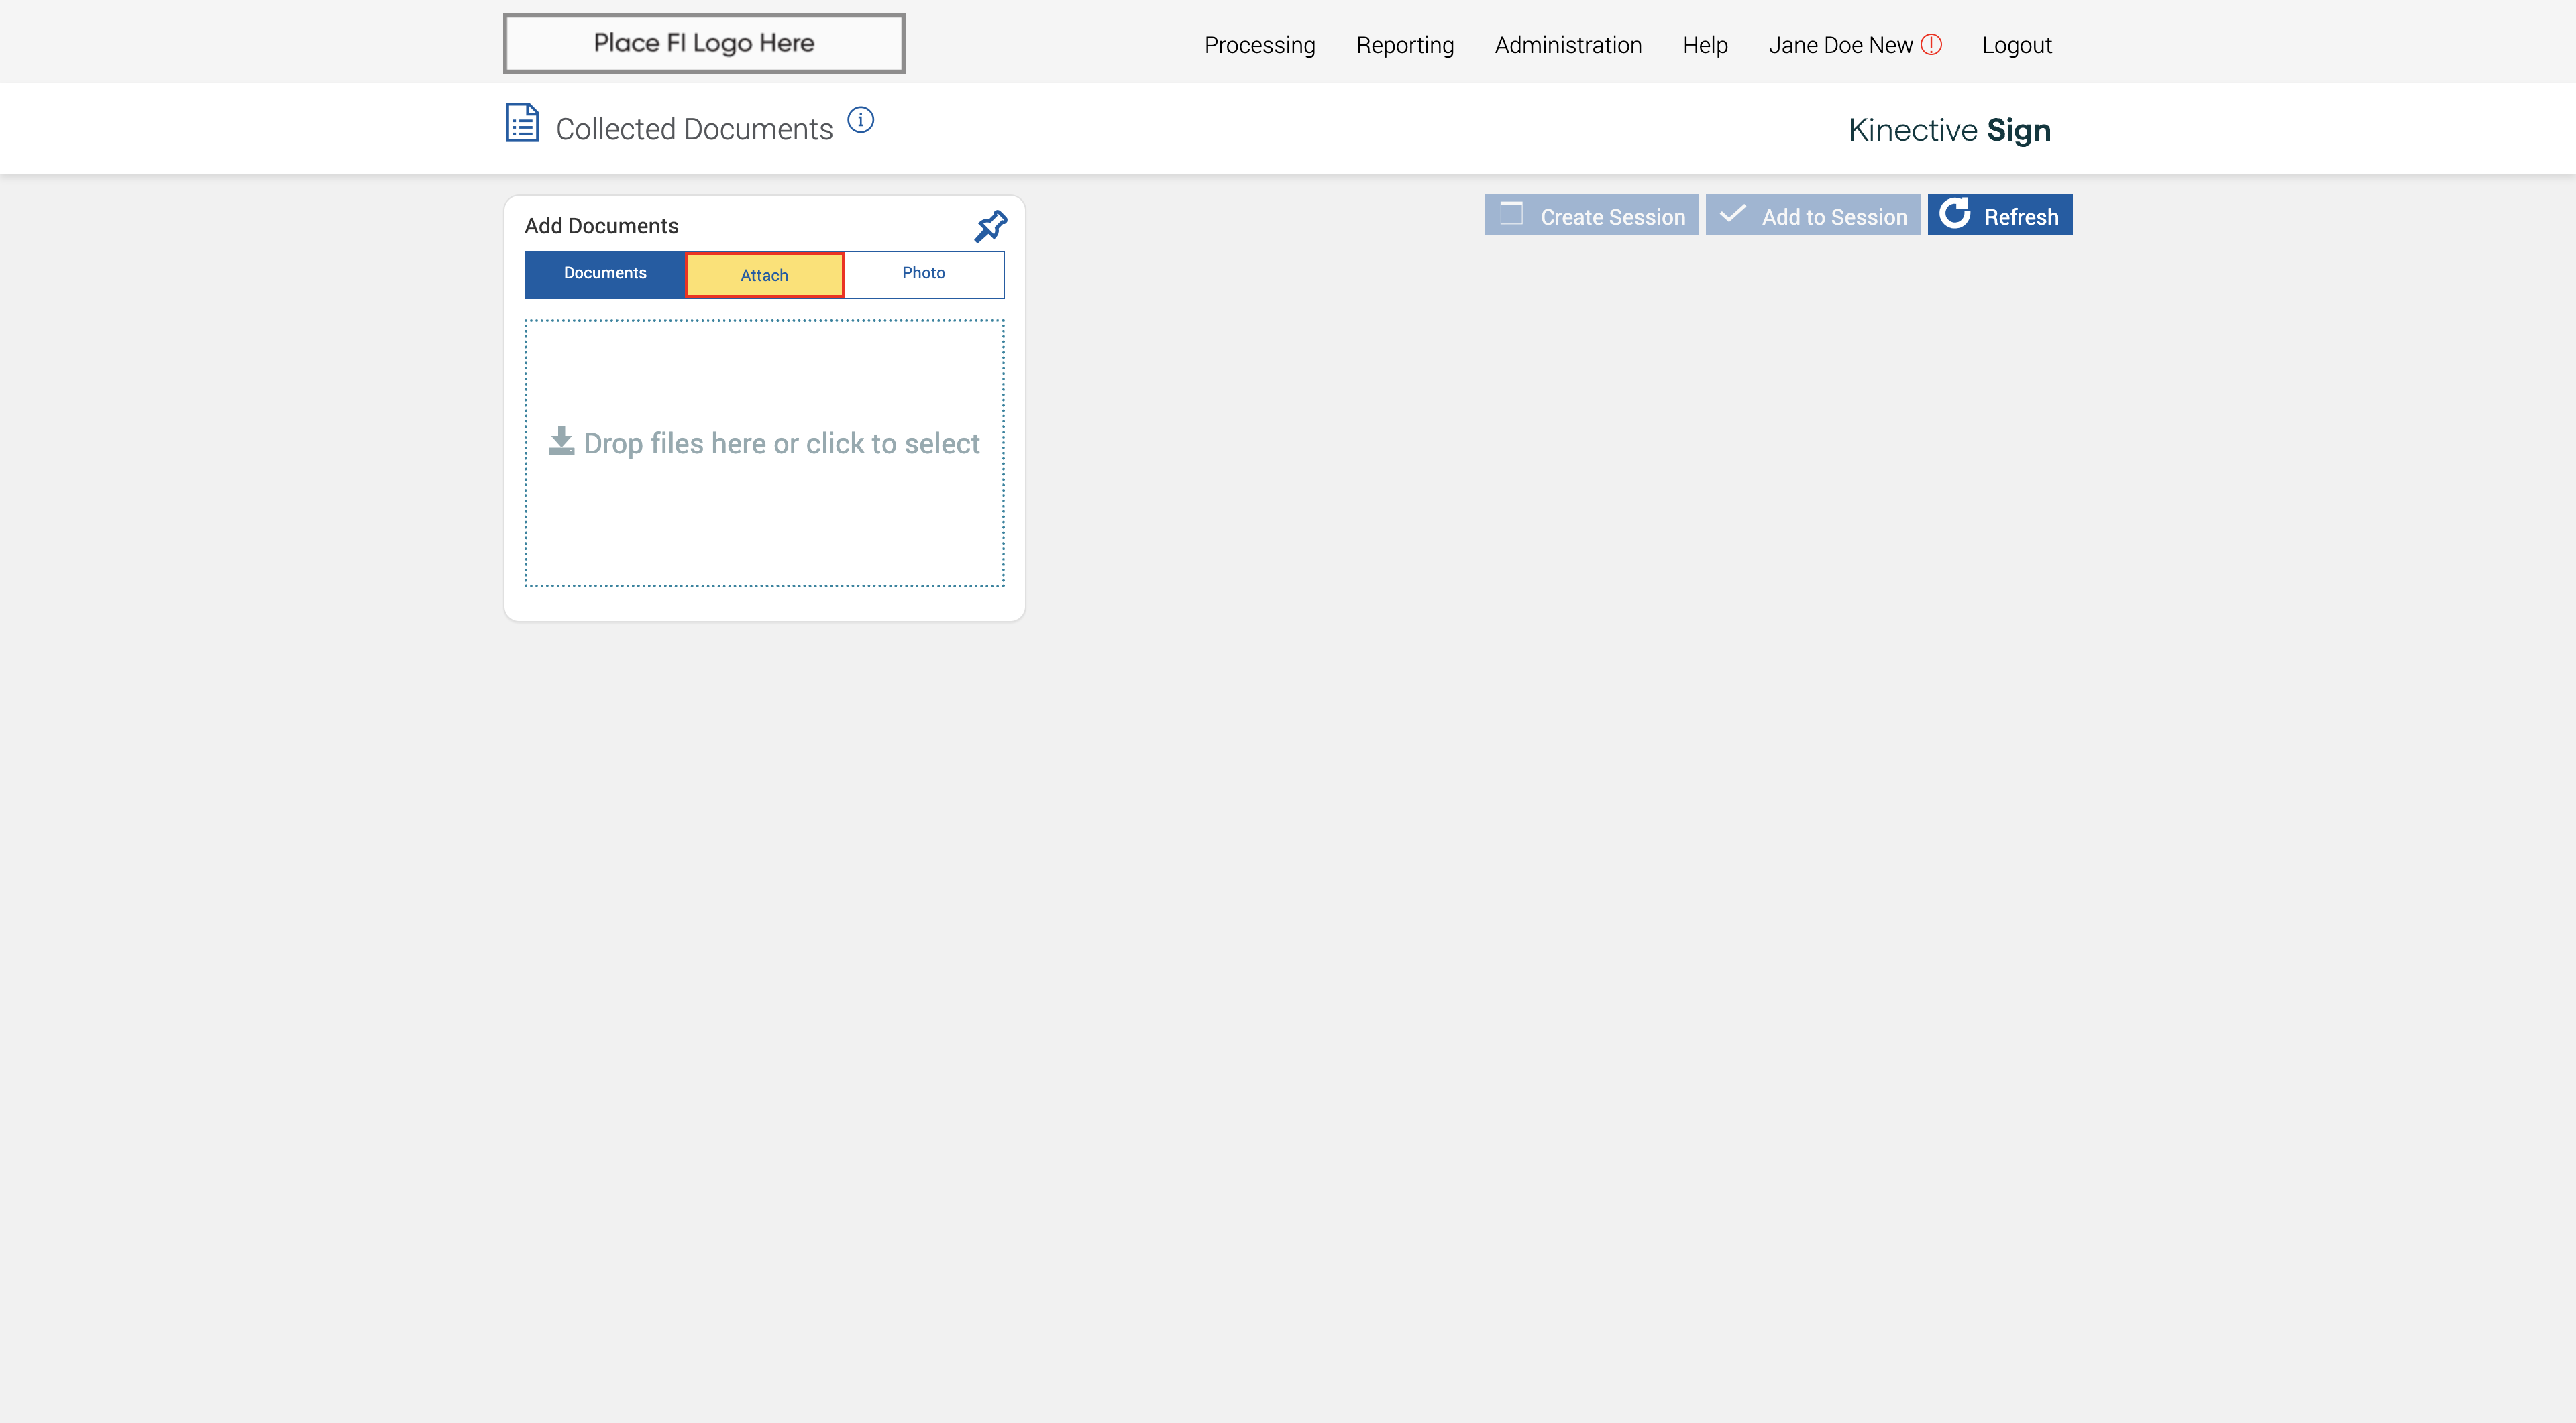The height and width of the screenshot is (1423, 2576).
Task: Click the circular arrow Refresh icon
Action: click(1955, 214)
